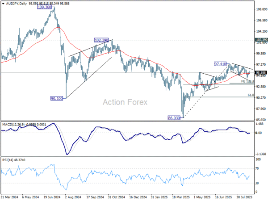Select the 16 Dec 2024 date label
Image resolution: width=268 pixels, height=201 pixels.
[138, 197]
